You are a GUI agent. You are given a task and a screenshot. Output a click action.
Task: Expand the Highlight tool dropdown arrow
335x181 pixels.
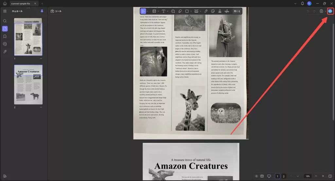(158, 11)
